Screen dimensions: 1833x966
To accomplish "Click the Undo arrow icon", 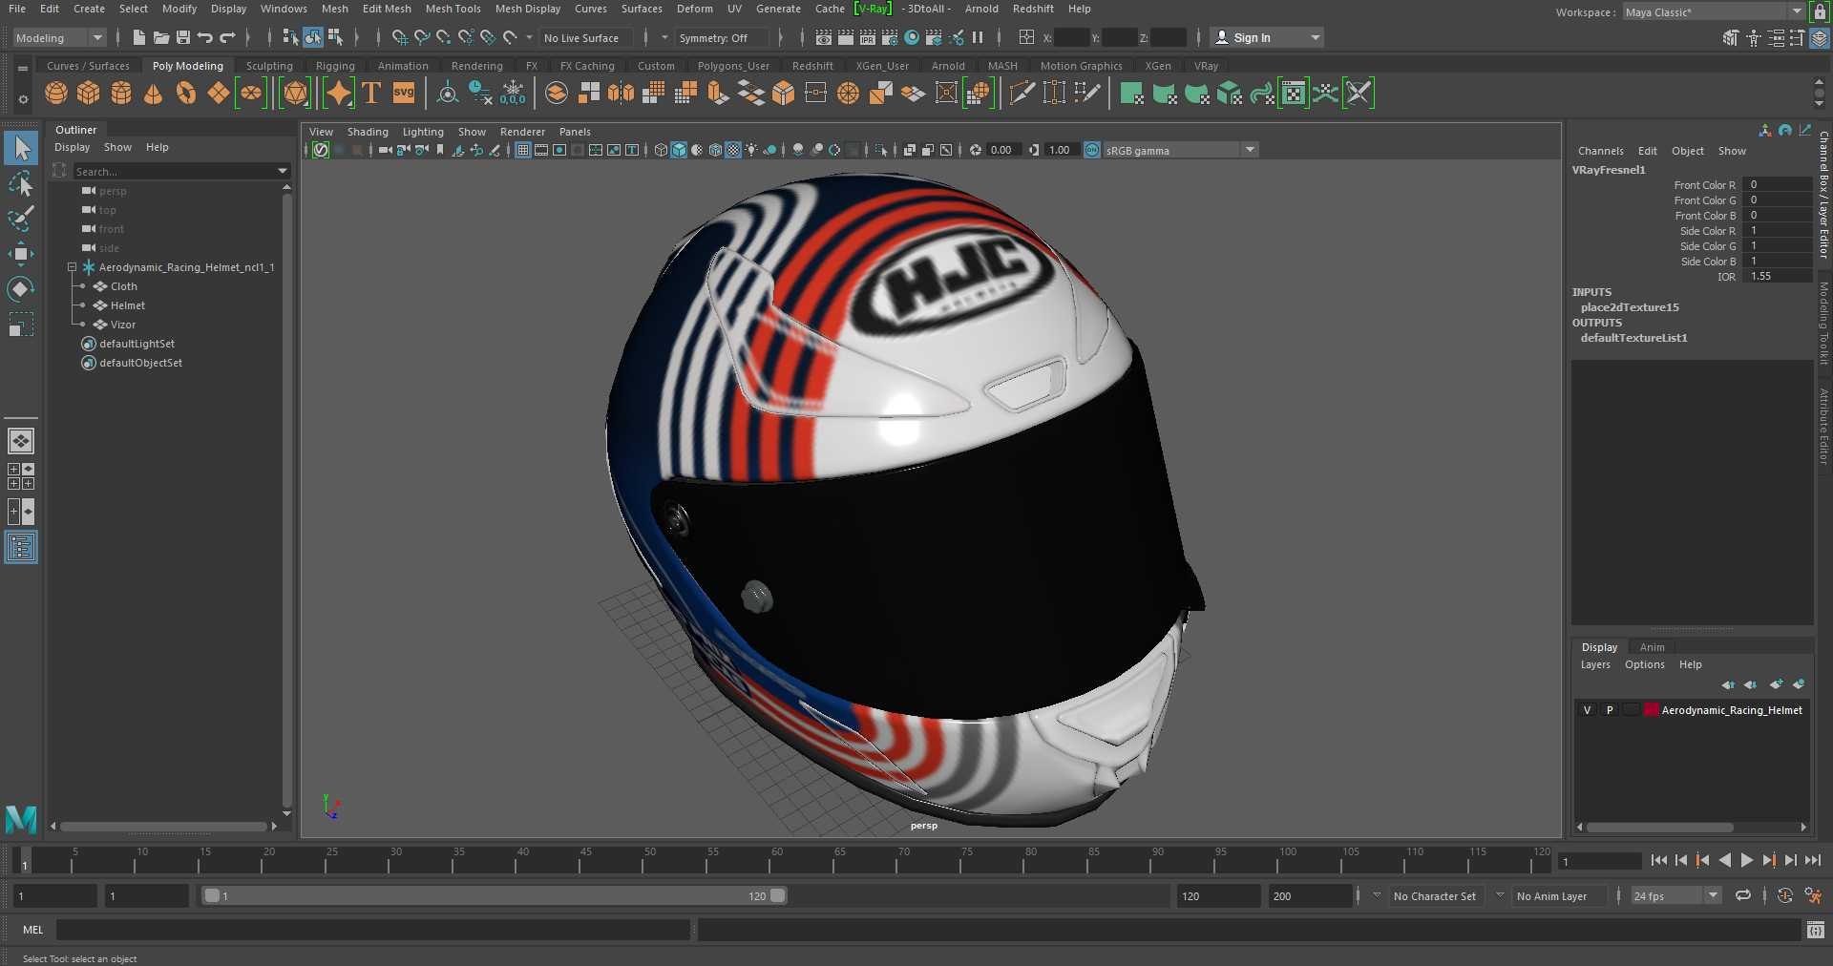I will point(204,37).
